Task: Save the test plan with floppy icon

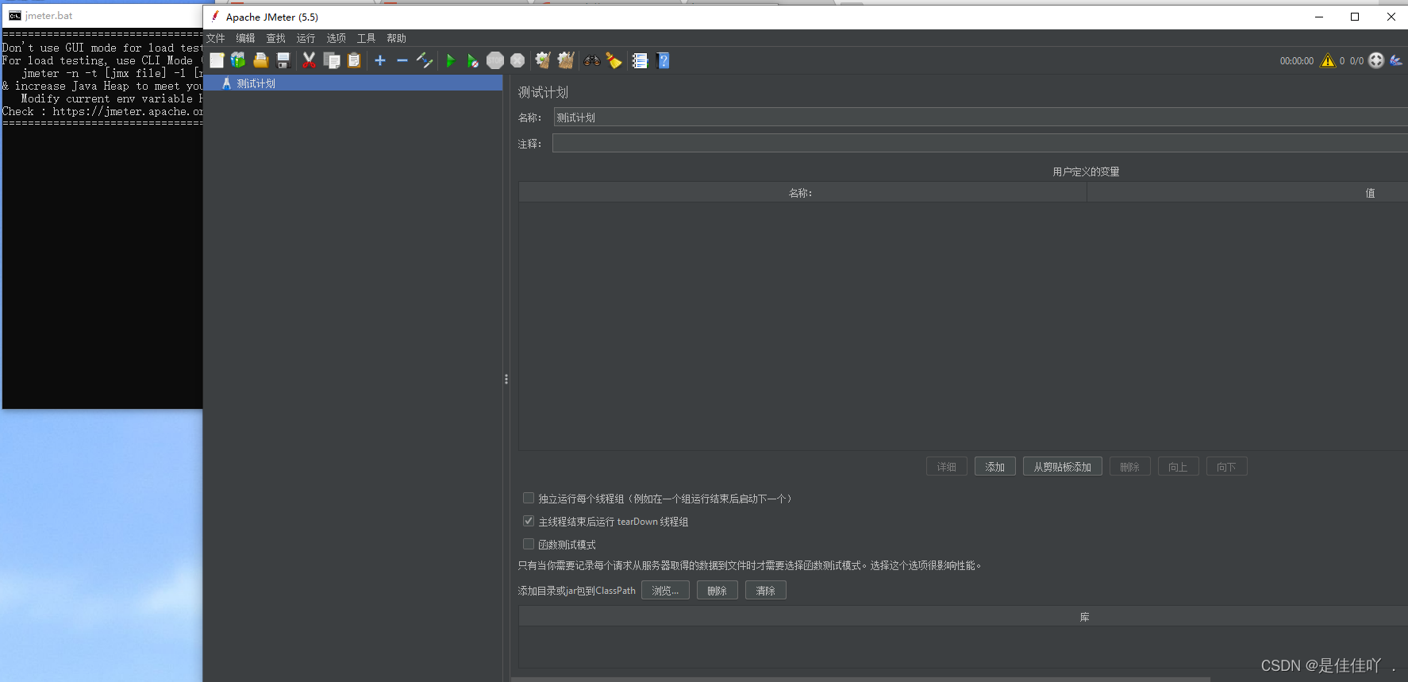Action: point(283,60)
